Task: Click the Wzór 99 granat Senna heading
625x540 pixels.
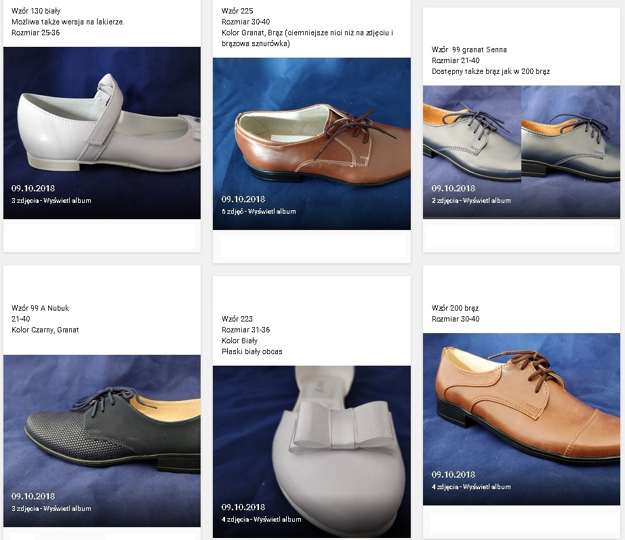Action: coord(469,50)
